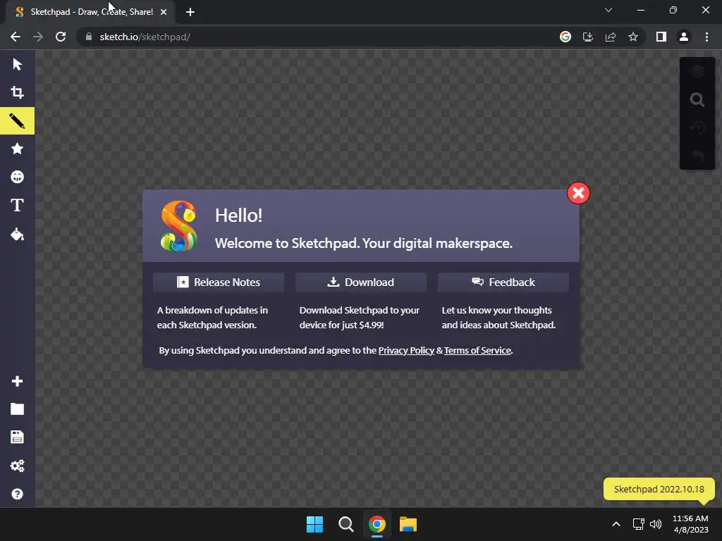Image resolution: width=722 pixels, height=541 pixels.
Task: Select the Text tool
Action: click(17, 205)
